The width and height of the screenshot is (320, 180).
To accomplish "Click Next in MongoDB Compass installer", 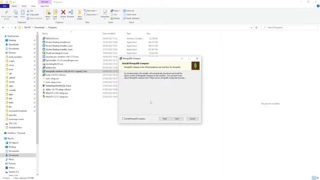I will coord(177,118).
